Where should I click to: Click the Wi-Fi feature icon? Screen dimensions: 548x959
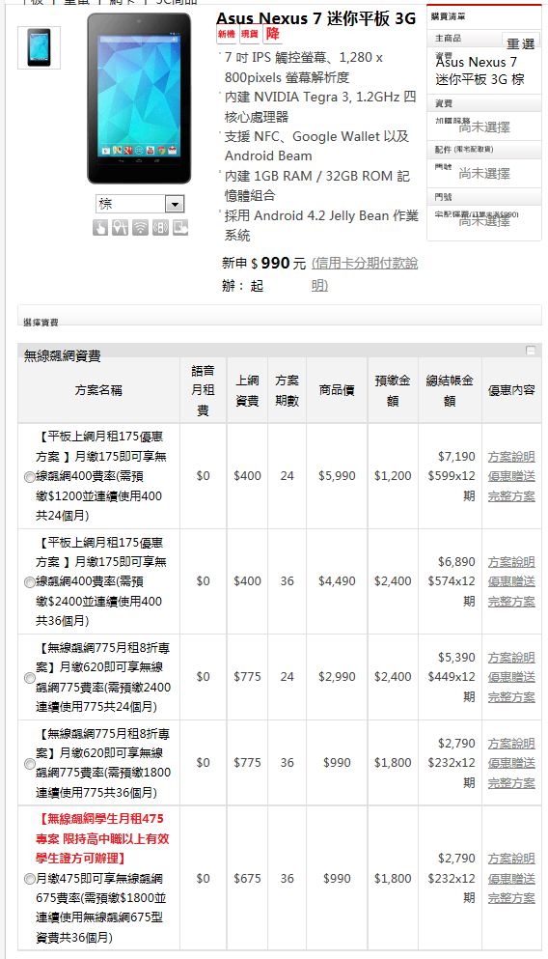tap(141, 228)
